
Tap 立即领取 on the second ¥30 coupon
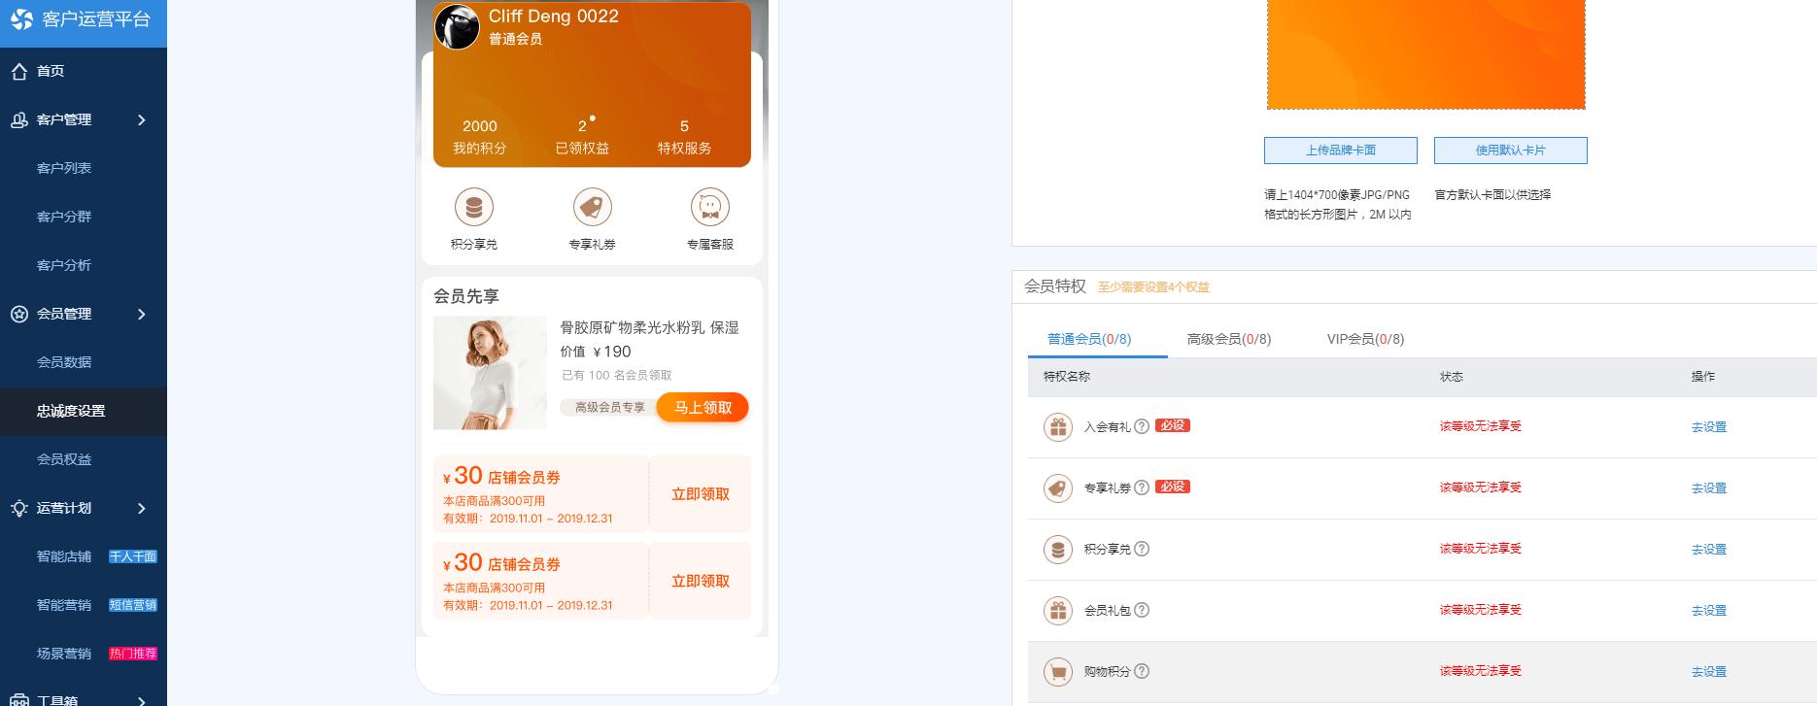(x=701, y=581)
